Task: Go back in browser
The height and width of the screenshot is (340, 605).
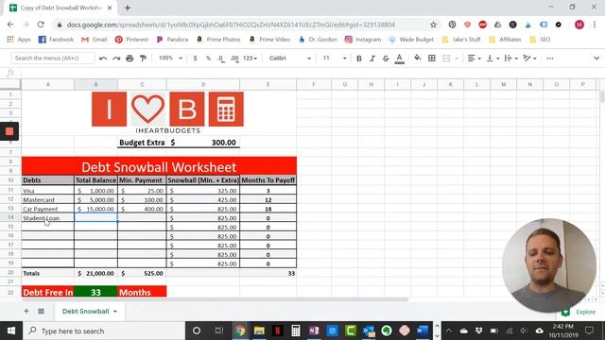Action: (10, 25)
